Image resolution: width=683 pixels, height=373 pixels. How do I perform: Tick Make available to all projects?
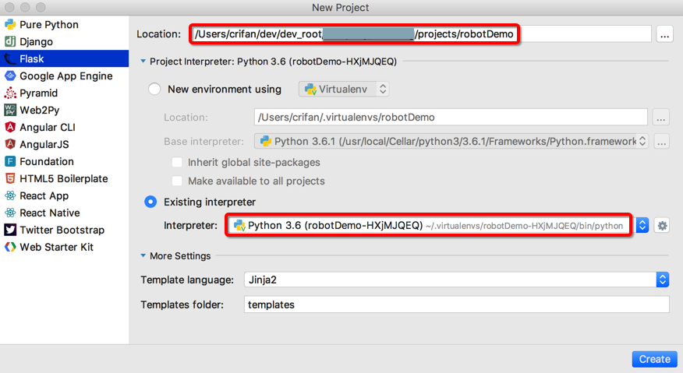click(x=177, y=181)
